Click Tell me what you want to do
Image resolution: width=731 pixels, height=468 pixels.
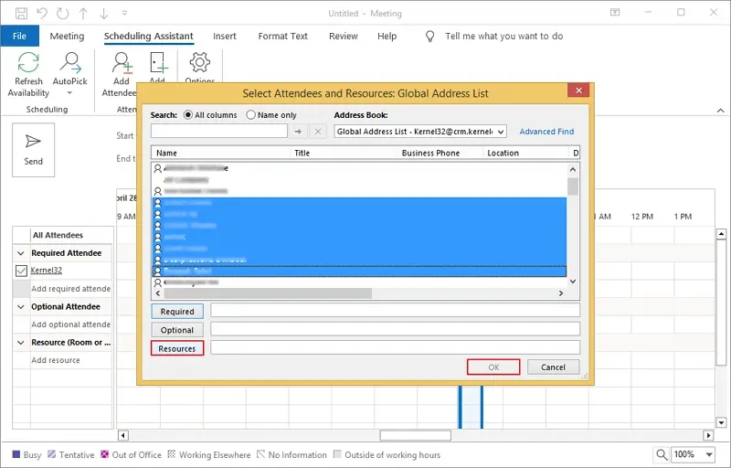click(x=504, y=36)
